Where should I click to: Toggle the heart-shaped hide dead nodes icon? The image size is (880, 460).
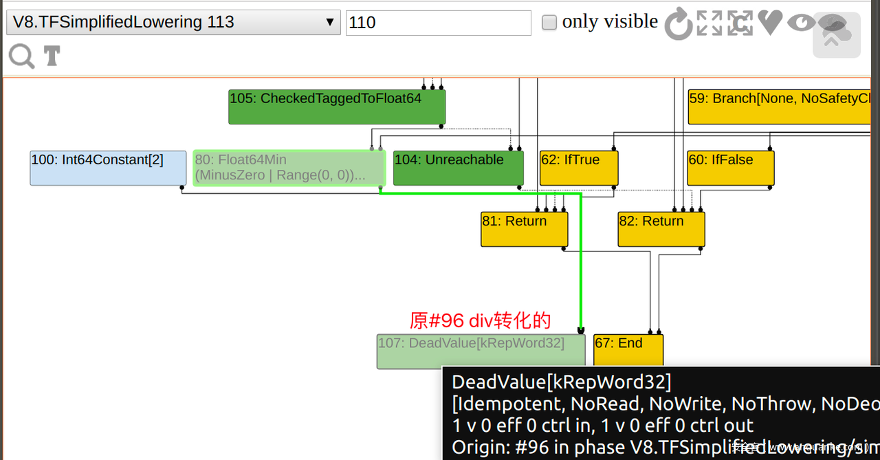click(x=770, y=22)
